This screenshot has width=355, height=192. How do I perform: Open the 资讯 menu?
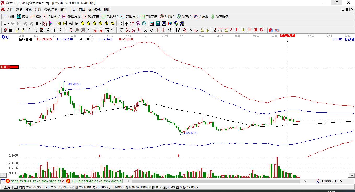coord(29,10)
